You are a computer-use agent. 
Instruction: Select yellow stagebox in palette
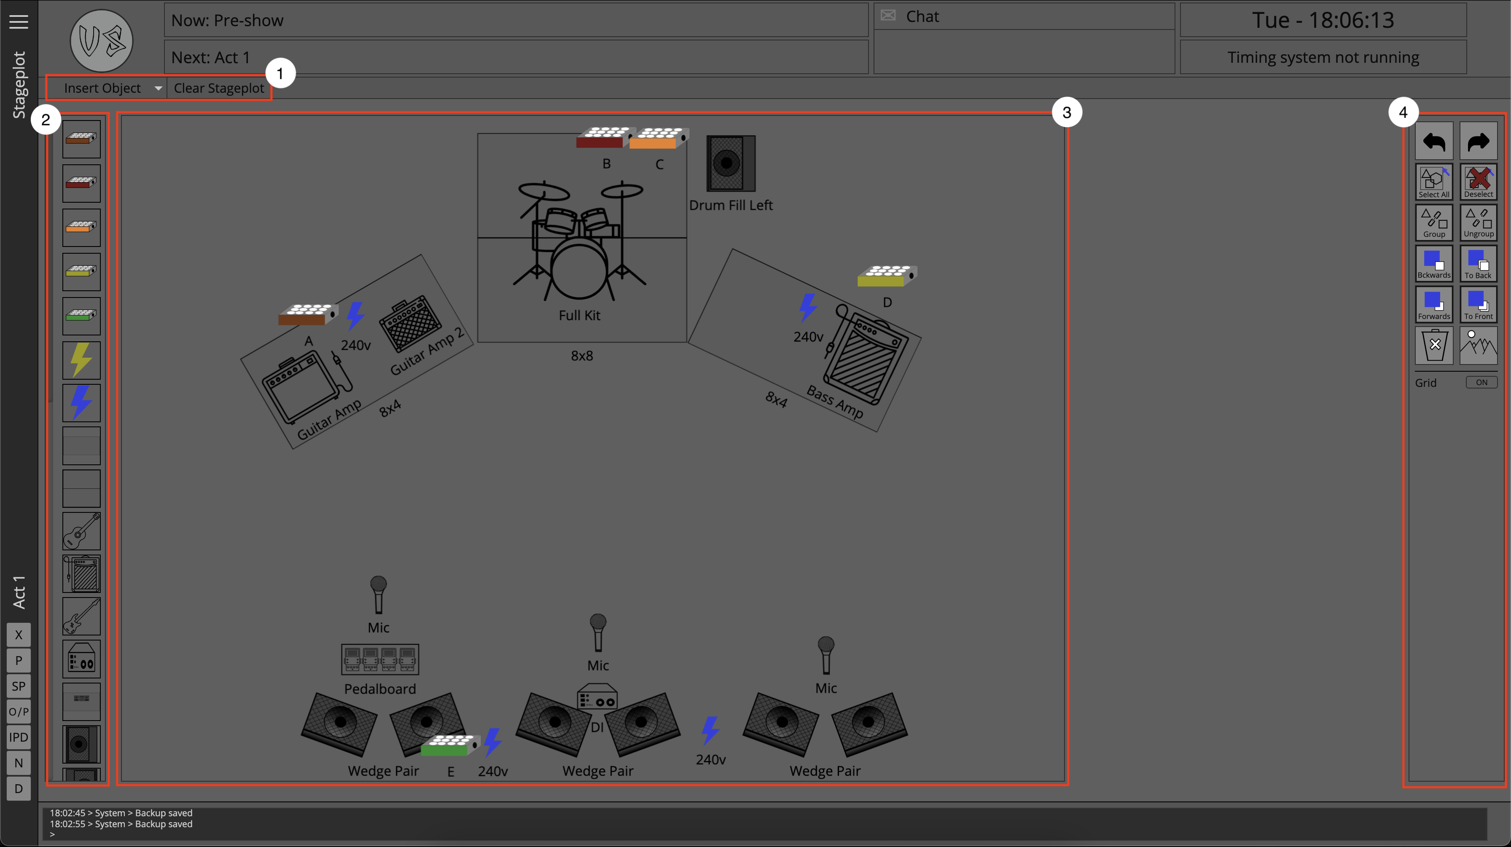click(81, 272)
